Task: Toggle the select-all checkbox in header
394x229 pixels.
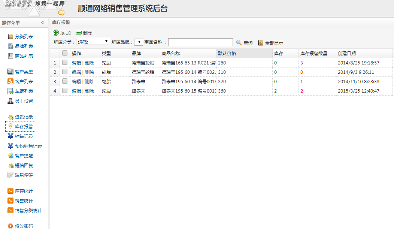Action: coord(65,53)
